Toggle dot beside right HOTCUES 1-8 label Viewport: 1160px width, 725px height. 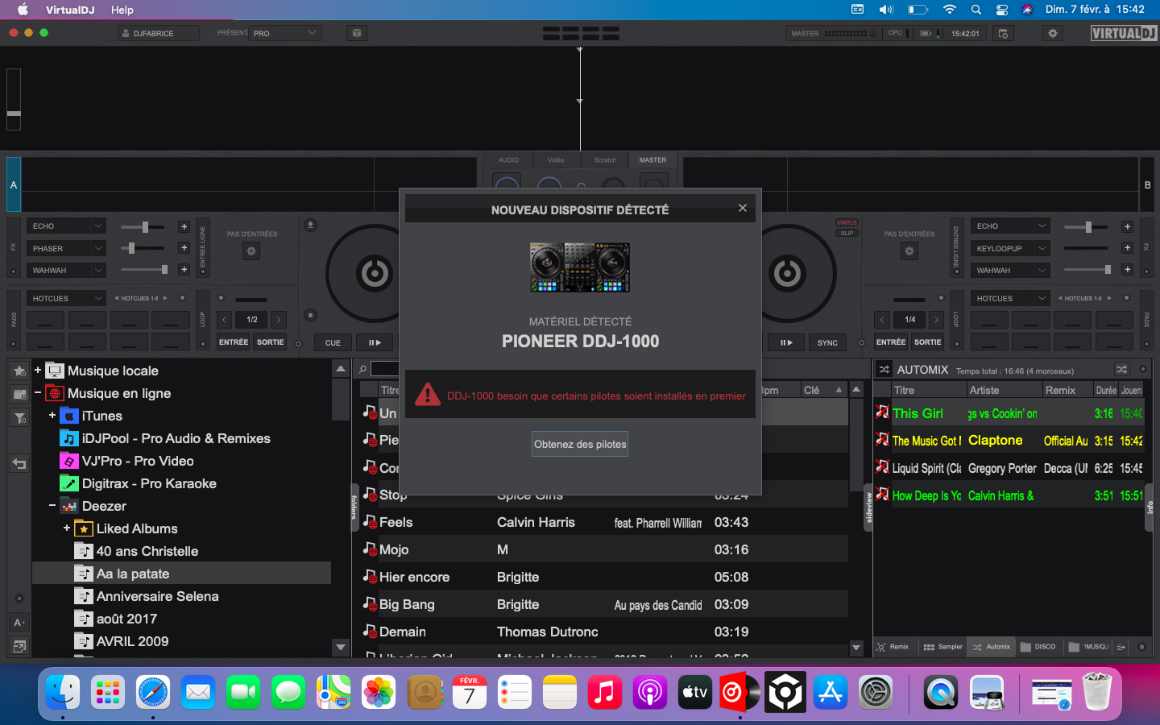[x=1125, y=298]
